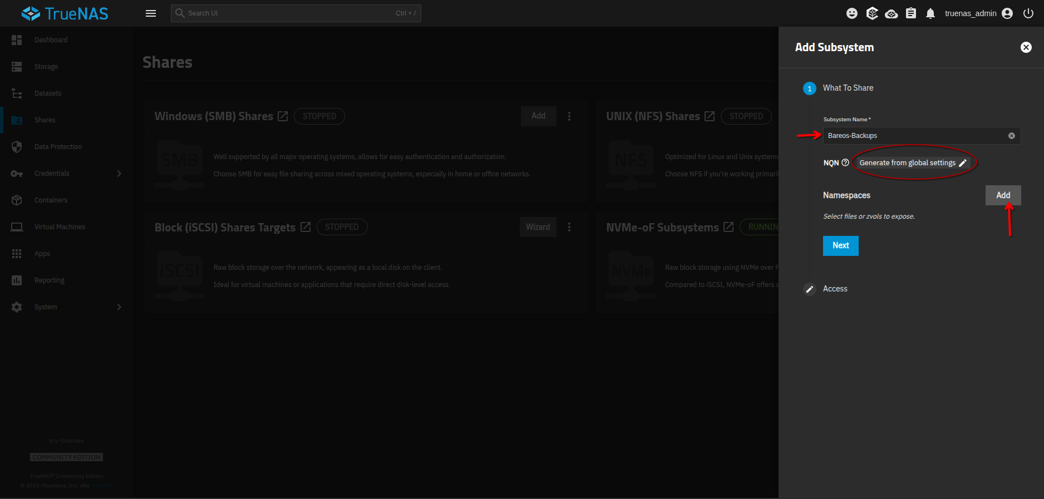The height and width of the screenshot is (499, 1044).
Task: Open Reporting
Action: 67,280
